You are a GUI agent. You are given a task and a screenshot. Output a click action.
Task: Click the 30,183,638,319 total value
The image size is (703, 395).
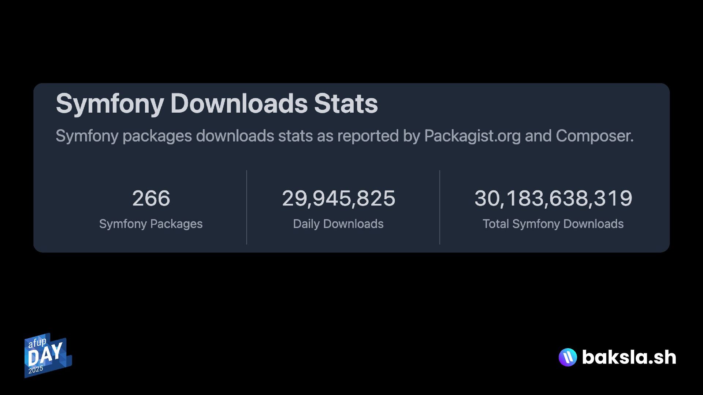553,198
